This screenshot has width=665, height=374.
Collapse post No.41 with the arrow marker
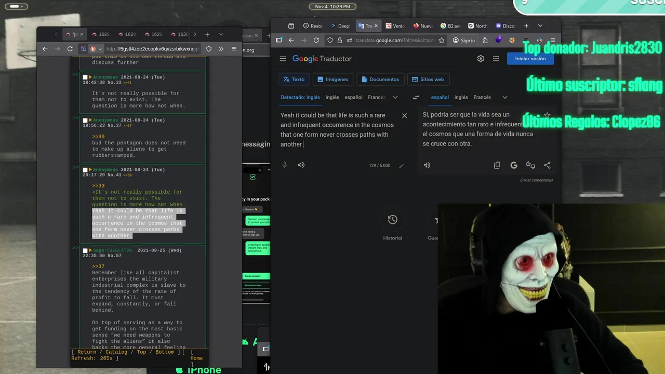(x=90, y=169)
